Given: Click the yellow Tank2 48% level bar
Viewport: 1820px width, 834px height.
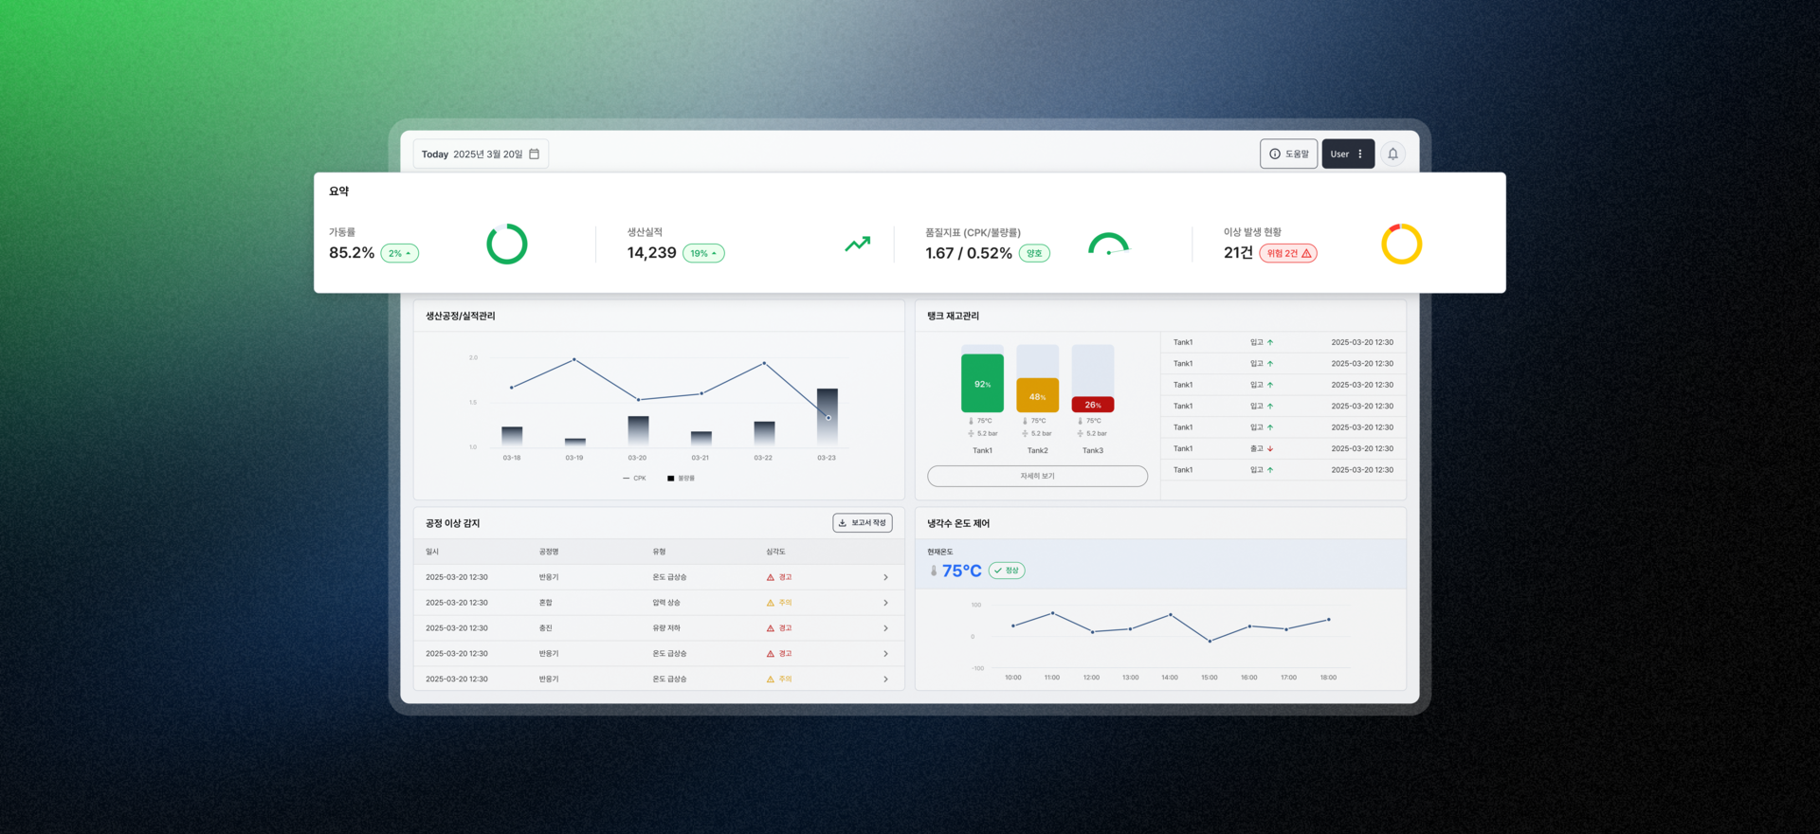Looking at the screenshot, I should (1038, 395).
